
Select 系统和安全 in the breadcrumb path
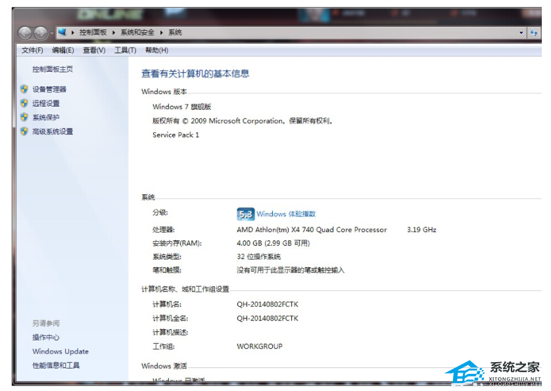click(x=137, y=32)
